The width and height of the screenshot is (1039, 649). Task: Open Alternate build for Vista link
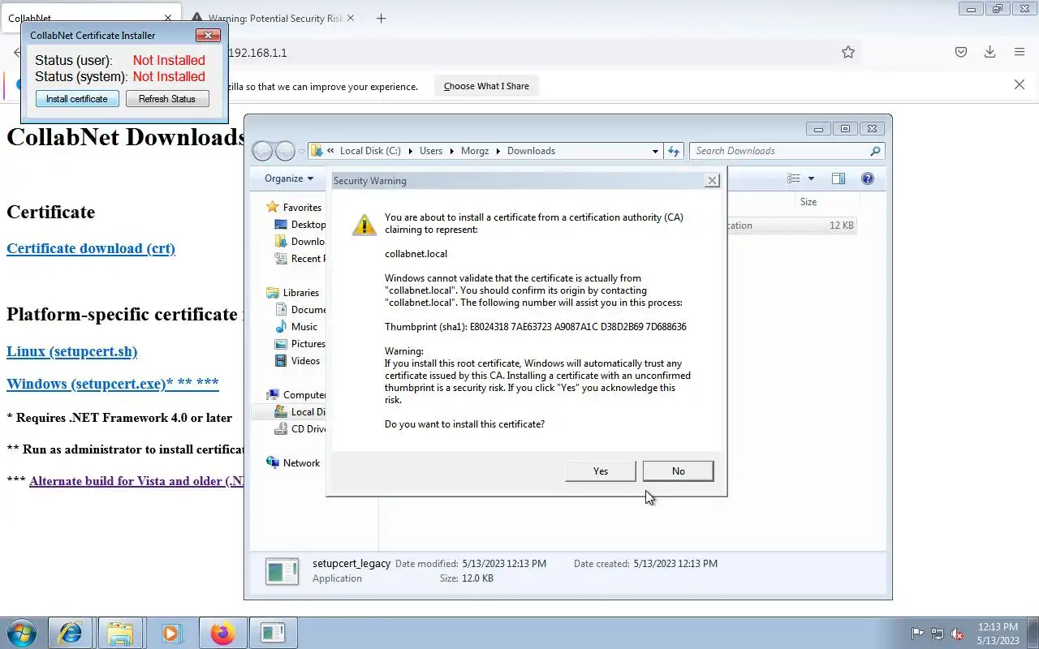click(136, 481)
